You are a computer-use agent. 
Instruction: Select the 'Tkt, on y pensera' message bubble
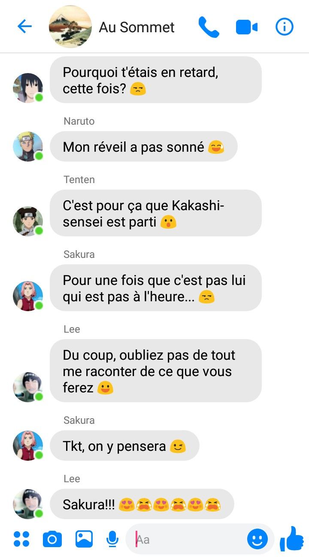point(124,446)
